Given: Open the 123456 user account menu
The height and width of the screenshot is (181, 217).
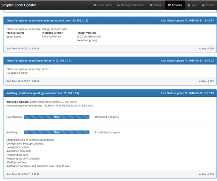Looking at the screenshot, I should pos(209,5).
